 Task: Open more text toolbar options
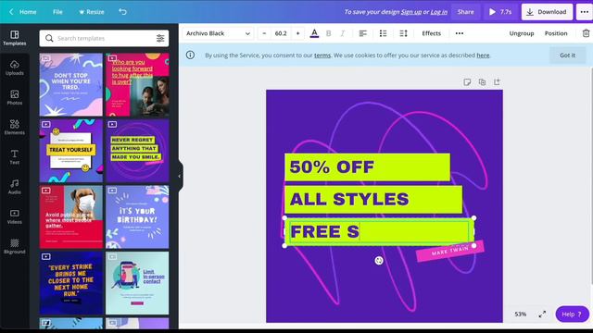pyautogui.click(x=460, y=33)
